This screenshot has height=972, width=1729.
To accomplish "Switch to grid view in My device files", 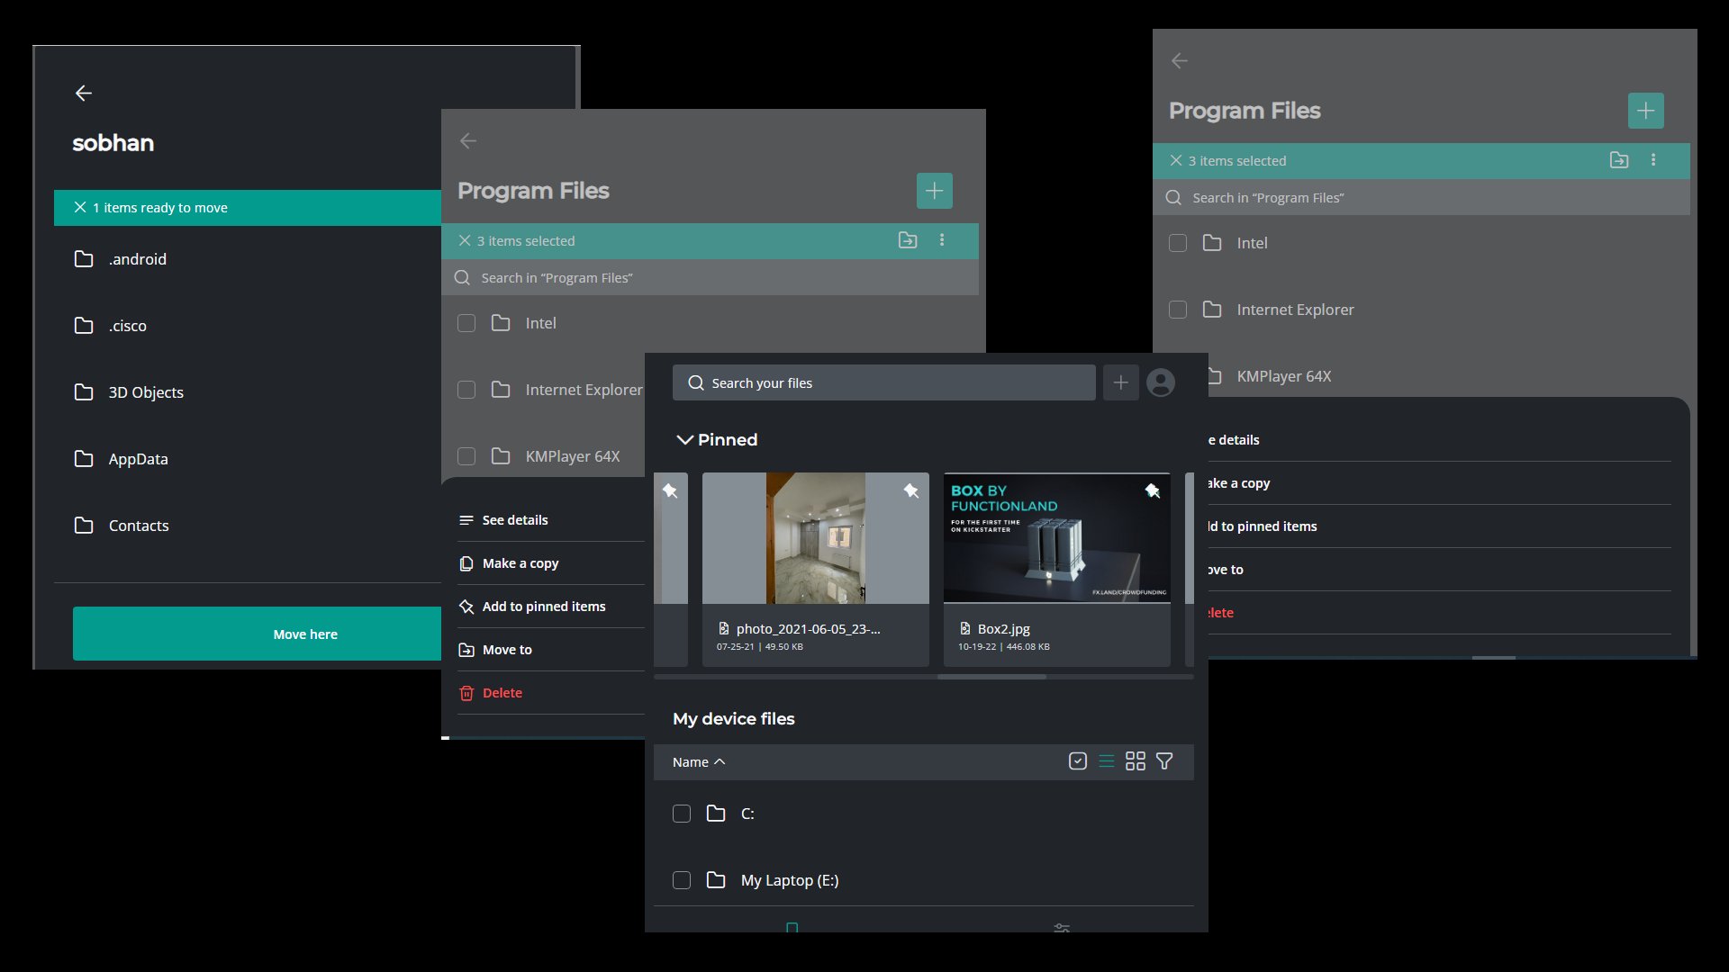I will 1136,761.
